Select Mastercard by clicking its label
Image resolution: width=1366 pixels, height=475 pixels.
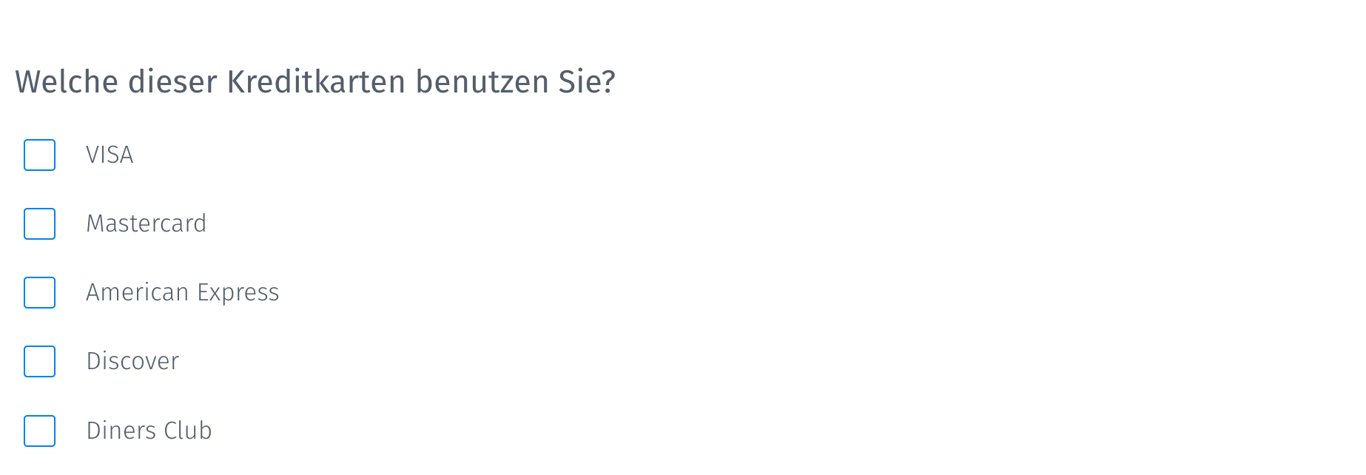tap(147, 224)
